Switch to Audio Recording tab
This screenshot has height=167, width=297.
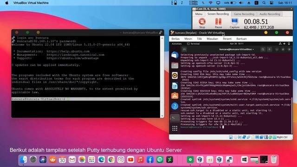pyautogui.click(x=270, y=14)
